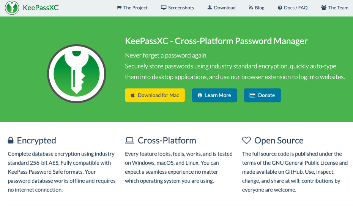Screen dimensions: 353x207
Task: Click the large green key logo image
Action: point(77,74)
